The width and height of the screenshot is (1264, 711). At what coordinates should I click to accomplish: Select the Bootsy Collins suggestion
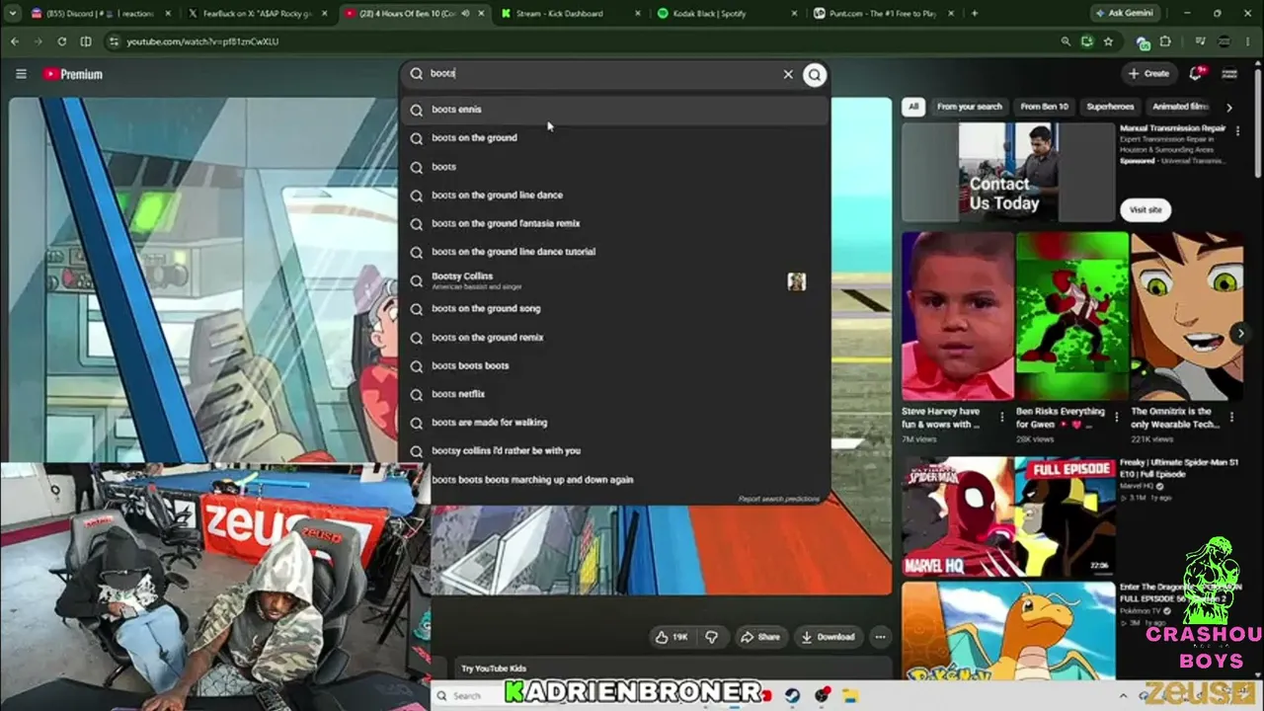point(614,280)
